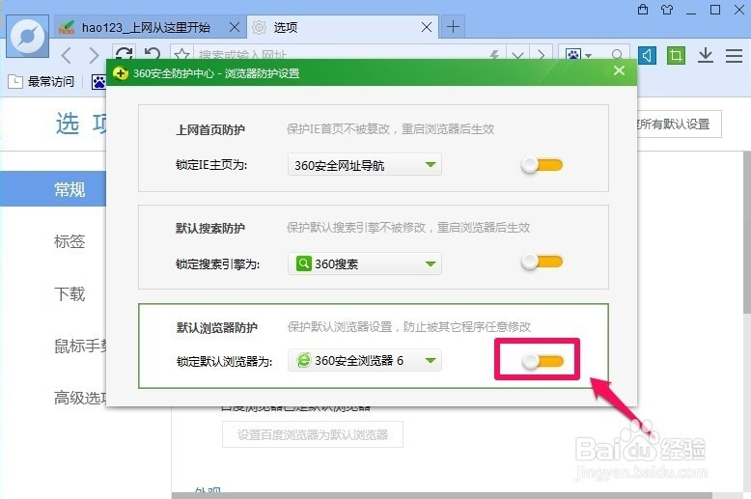Click the magnifier search icon
Viewport: 751px width, 499px height.
pyautogui.click(x=618, y=55)
